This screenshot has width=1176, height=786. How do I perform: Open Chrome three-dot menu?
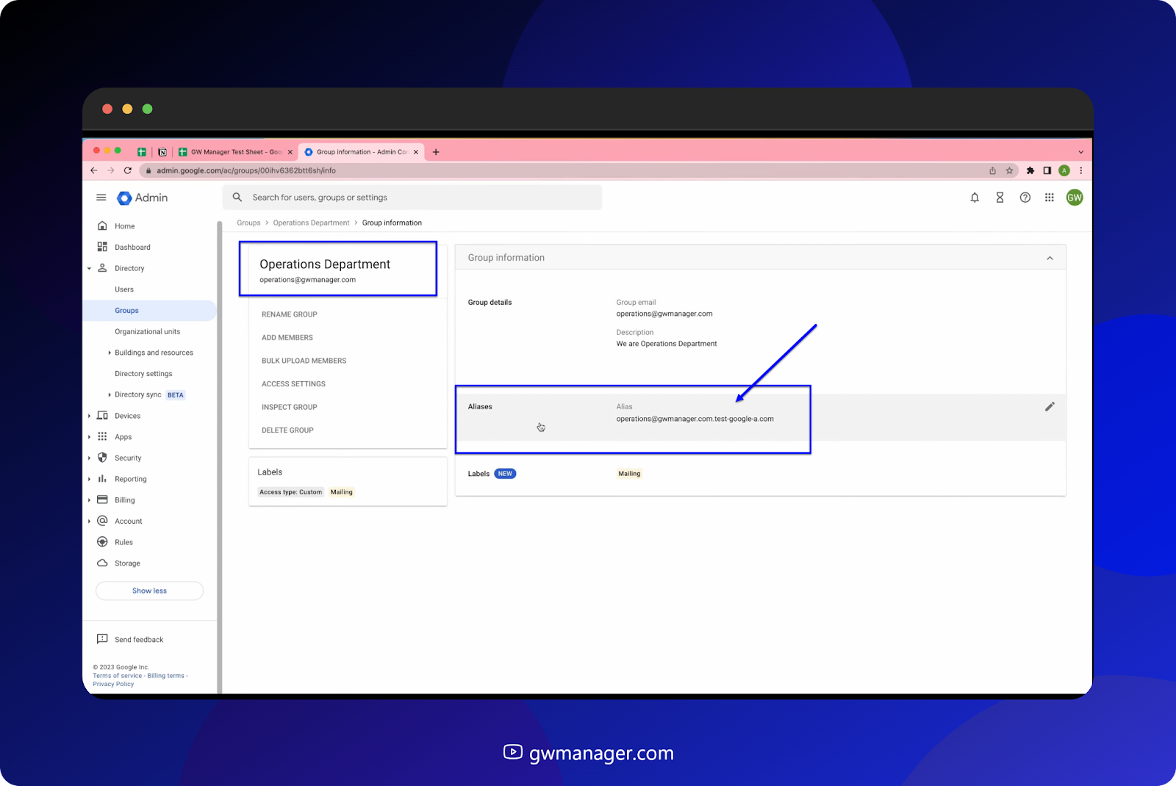(1080, 170)
